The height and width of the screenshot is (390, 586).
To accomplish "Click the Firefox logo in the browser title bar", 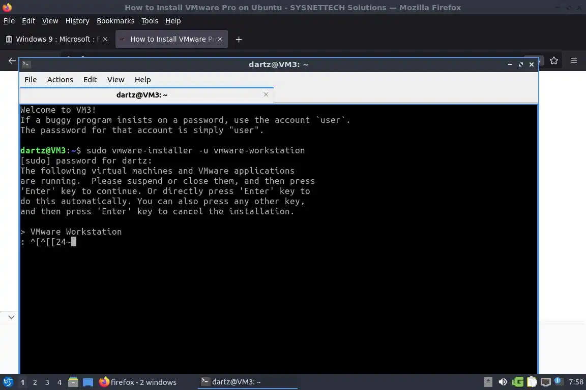I will click(7, 7).
